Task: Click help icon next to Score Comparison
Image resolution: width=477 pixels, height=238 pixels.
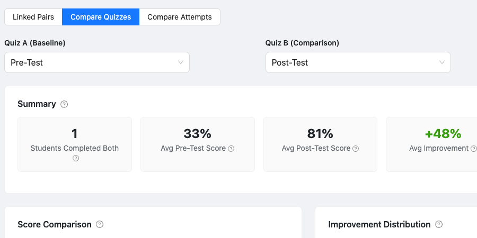Action: (x=100, y=224)
